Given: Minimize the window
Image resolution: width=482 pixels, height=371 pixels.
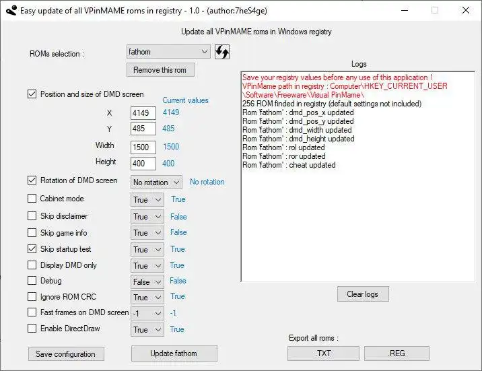Looking at the screenshot, I should click(405, 10).
